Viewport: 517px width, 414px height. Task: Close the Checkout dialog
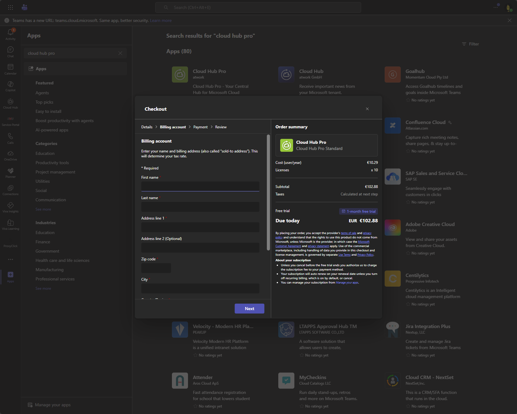click(367, 109)
